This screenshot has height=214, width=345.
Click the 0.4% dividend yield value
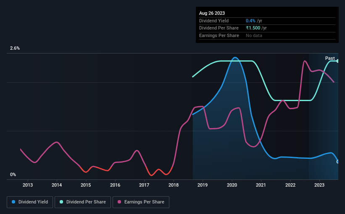250,21
